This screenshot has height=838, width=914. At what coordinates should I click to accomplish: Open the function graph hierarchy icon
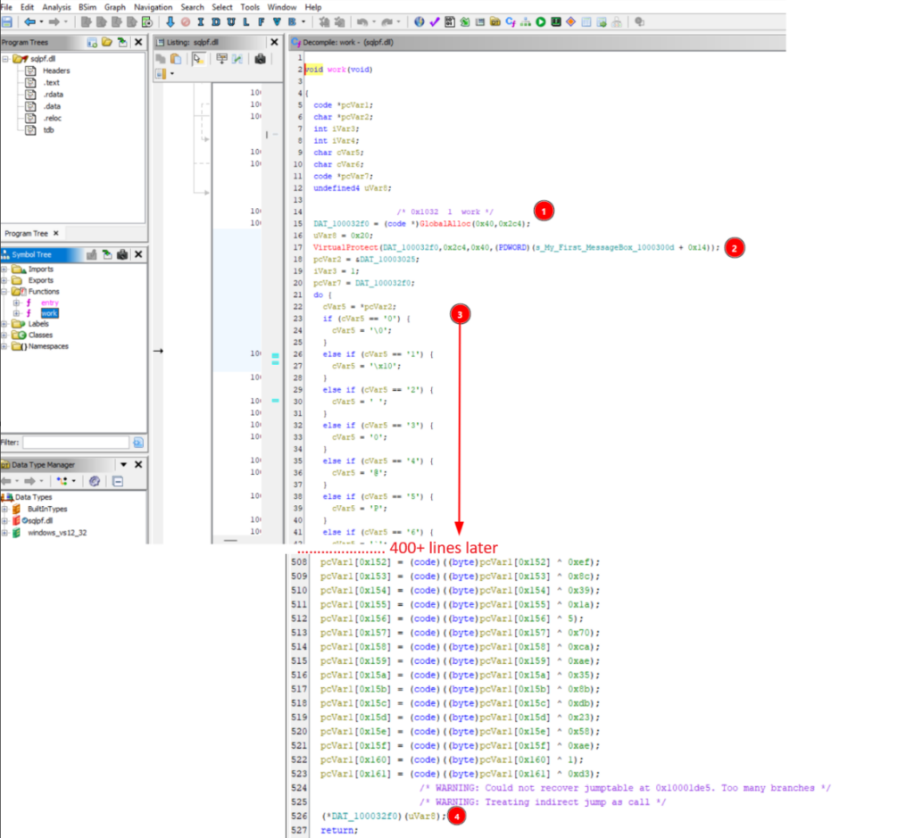click(526, 22)
